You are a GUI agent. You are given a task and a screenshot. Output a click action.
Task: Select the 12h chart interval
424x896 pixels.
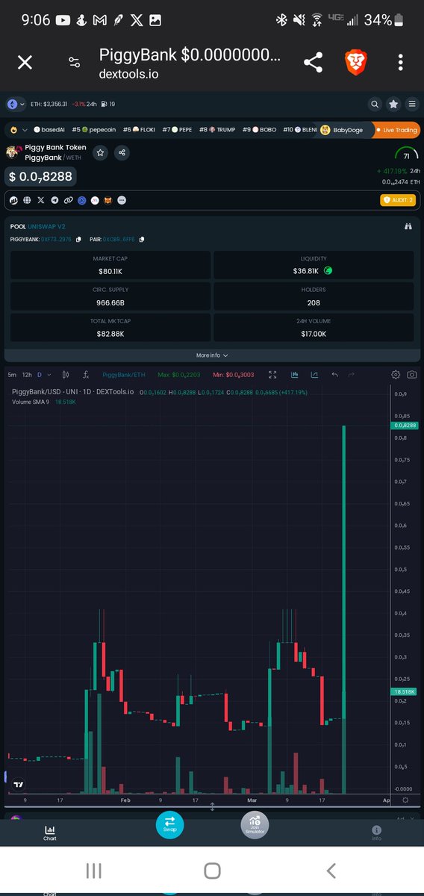[27, 375]
